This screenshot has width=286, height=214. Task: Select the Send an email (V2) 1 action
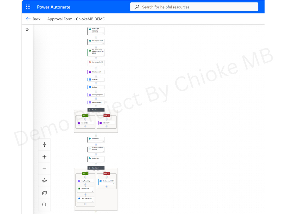(x=107, y=182)
